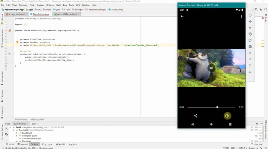This screenshot has height=149, width=268.
Task: Open the Profiler tool window
Action: pos(61,144)
